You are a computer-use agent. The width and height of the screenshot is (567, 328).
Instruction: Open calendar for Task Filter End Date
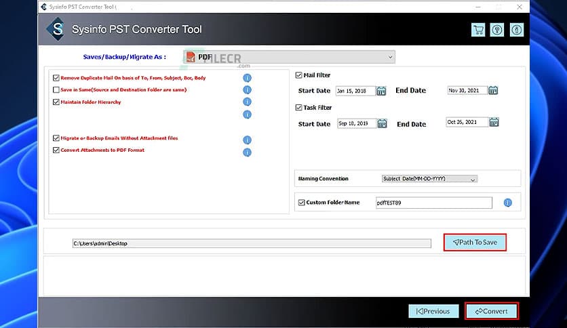494,122
